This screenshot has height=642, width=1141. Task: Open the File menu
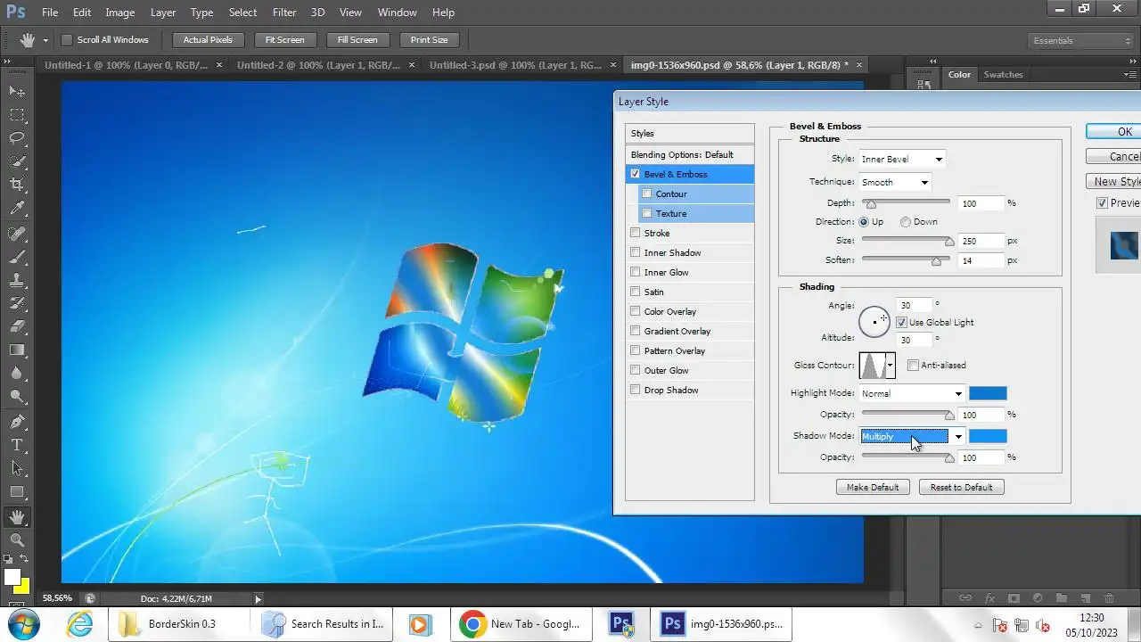click(50, 12)
